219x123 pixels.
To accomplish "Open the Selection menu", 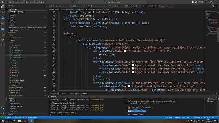I will point(16,2).
